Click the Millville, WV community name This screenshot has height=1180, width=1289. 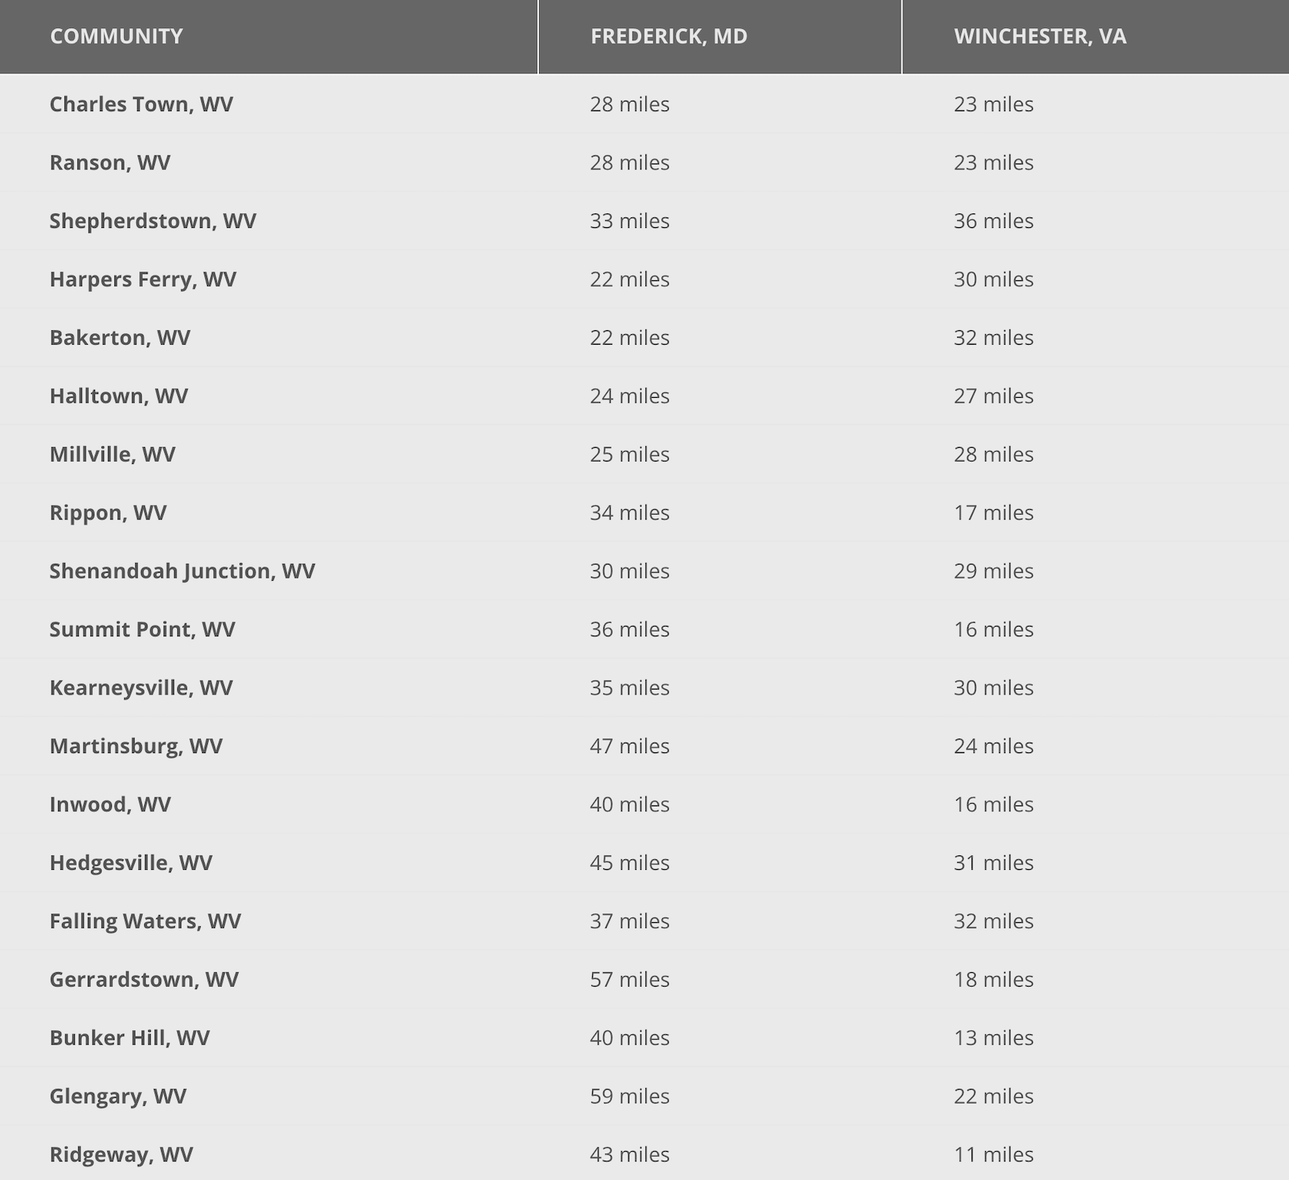112,454
